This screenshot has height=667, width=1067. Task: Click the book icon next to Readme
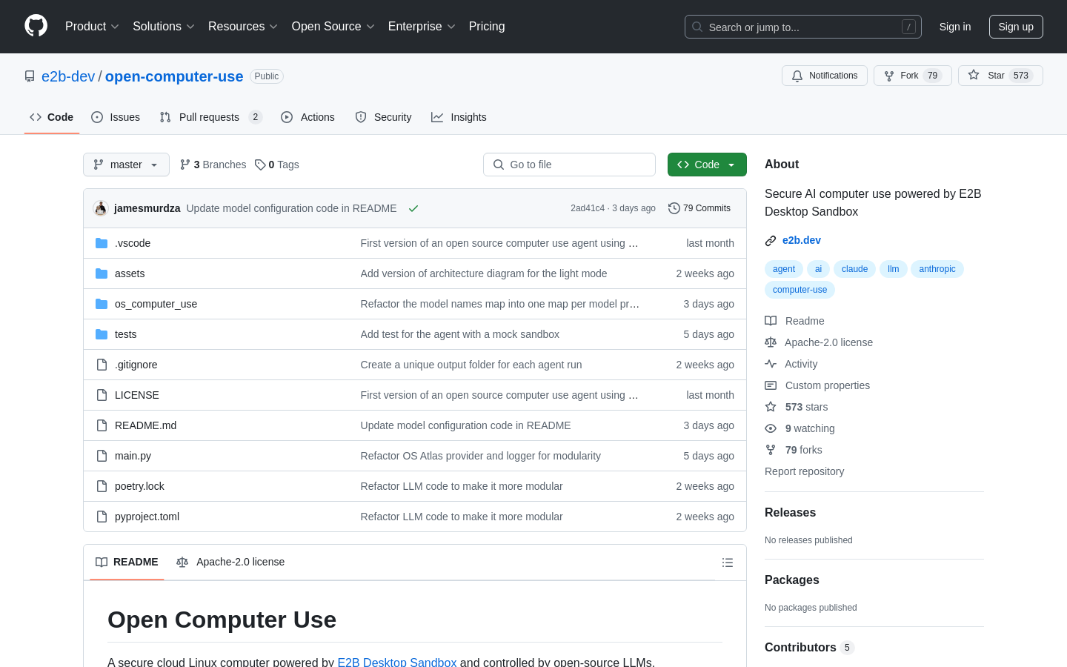click(x=771, y=321)
